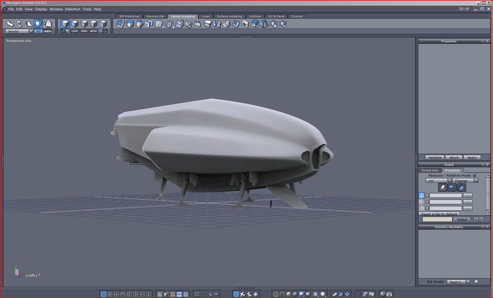Screen dimensions: 493x298
Task: Click the Select button in Scene panel
Action: pos(462,220)
